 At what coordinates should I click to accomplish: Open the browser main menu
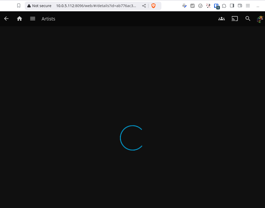click(248, 6)
